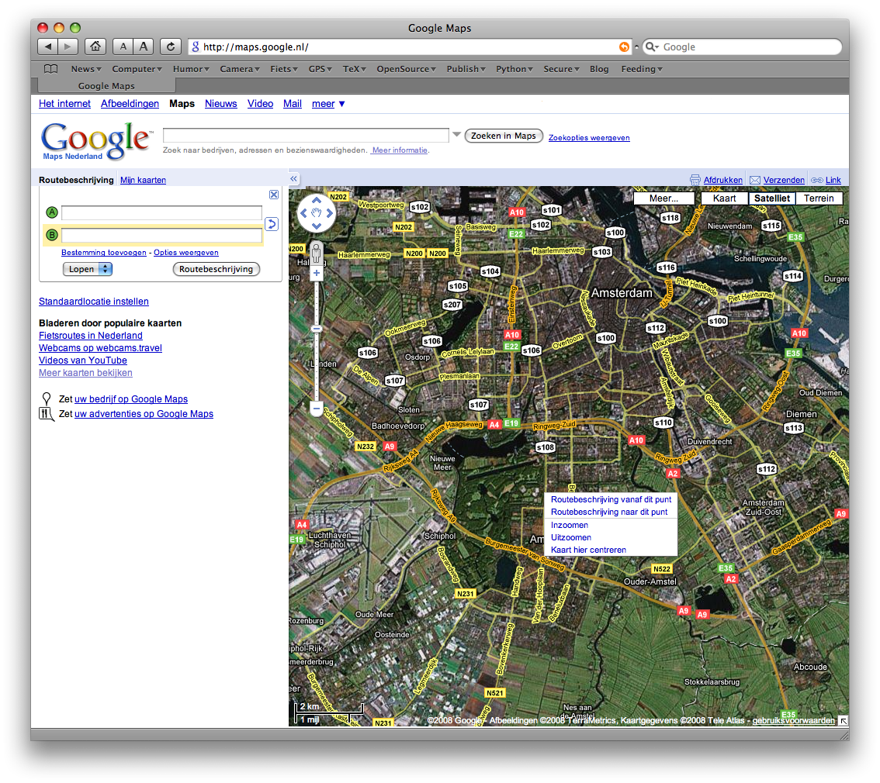Choose Routebeschrijving naar dit punt
The image size is (880, 783).
(x=609, y=512)
